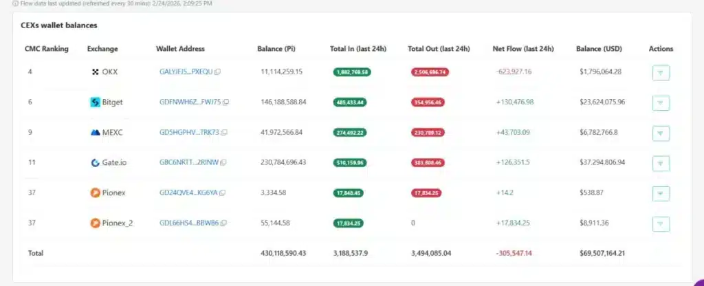Click OKX Total In green badge

tap(352, 71)
